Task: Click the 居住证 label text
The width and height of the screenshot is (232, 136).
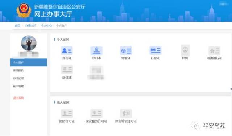Action: (x=67, y=78)
